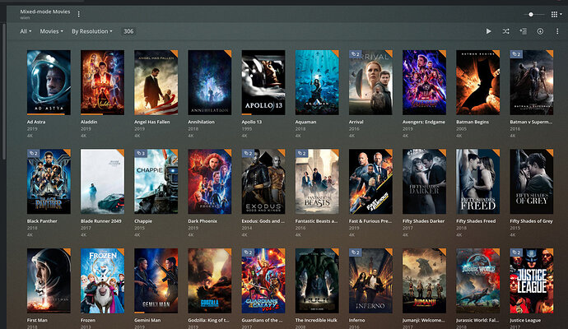This screenshot has height=329, width=568.
Task: Open the Apollo 13 poster
Action: click(x=263, y=82)
